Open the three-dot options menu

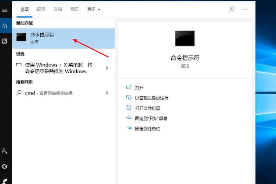pos(245,9)
